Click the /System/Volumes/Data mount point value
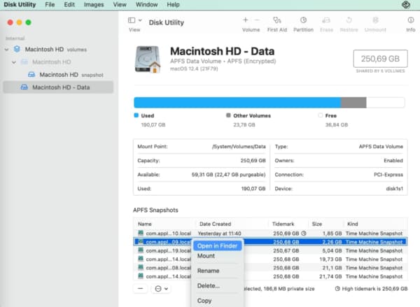Screen dimensions: 420x307 click(239, 147)
